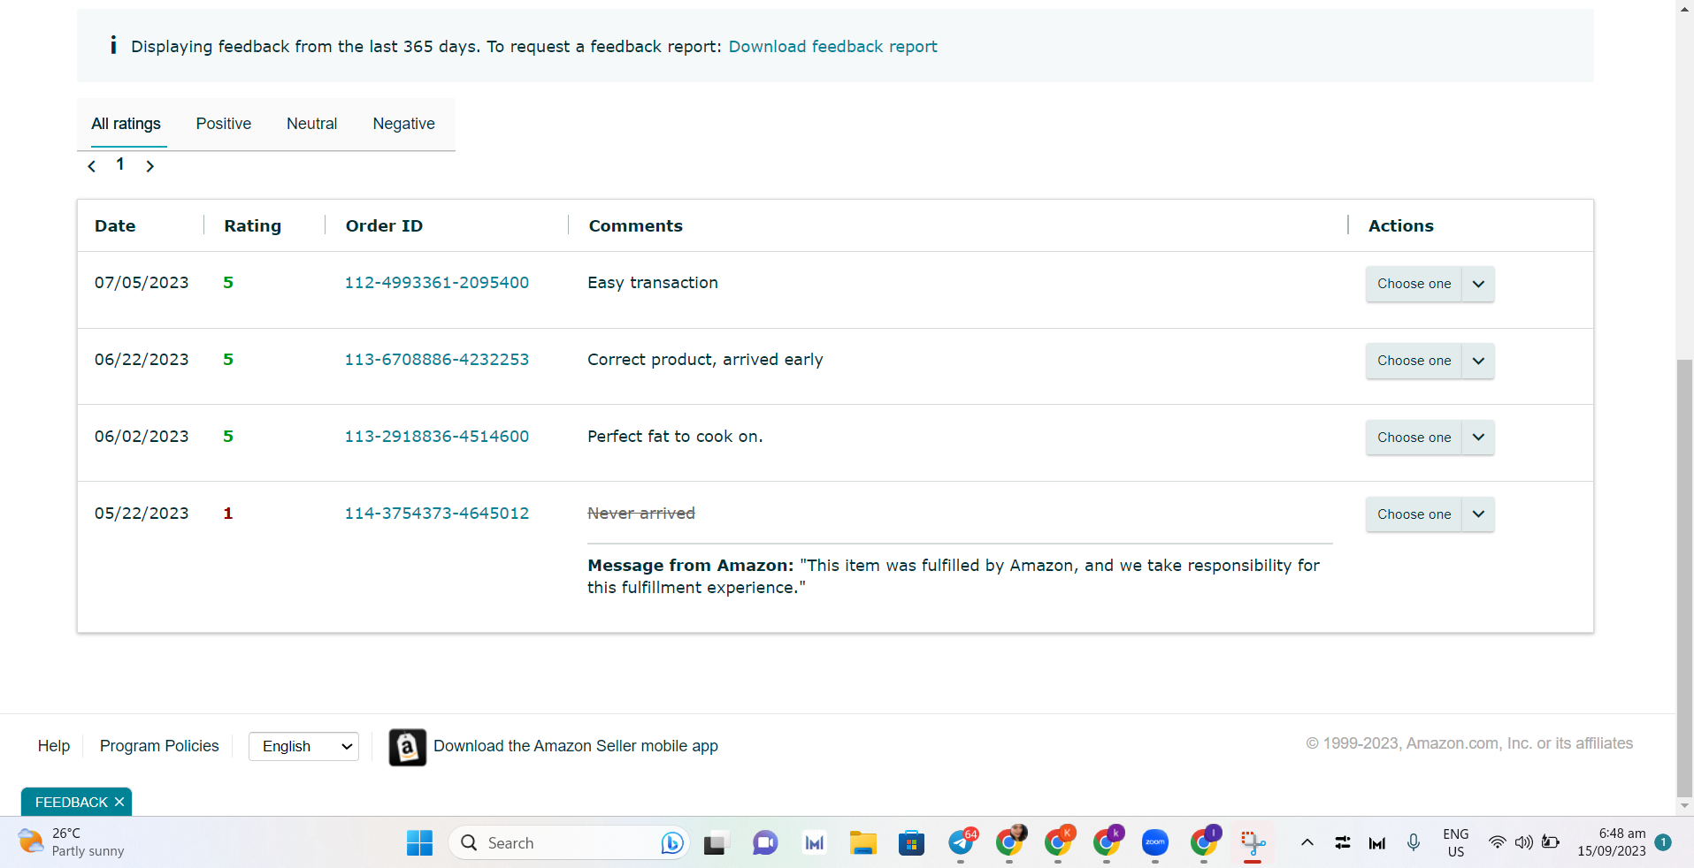Open order 112-4993361-2095400
This screenshot has height=868, width=1694.
coord(437,283)
